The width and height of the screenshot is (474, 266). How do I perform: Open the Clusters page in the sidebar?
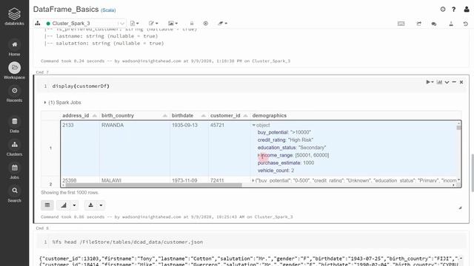(x=14, y=149)
